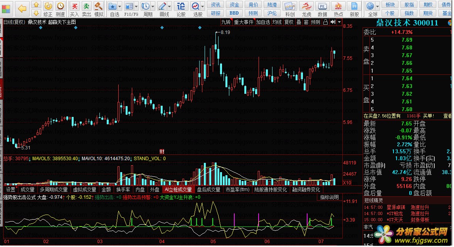
Task: Click the jump-to-end arrow icon in chart toolbar
Action: tap(333, 22)
